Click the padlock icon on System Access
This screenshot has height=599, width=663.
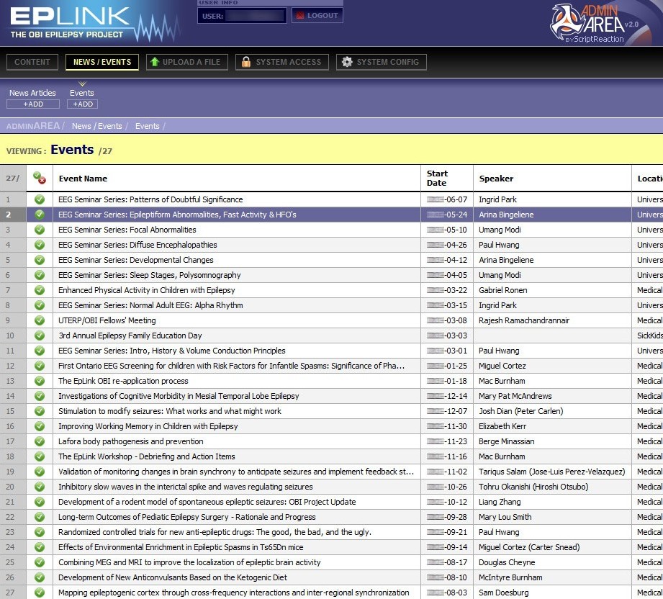(x=246, y=62)
